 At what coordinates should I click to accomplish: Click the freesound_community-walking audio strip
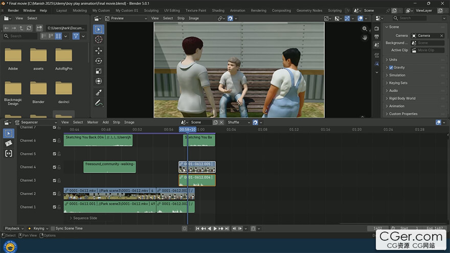click(x=109, y=167)
